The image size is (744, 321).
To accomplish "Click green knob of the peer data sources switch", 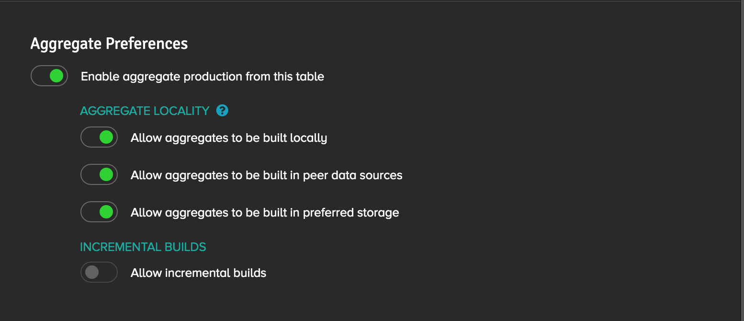I will point(106,174).
